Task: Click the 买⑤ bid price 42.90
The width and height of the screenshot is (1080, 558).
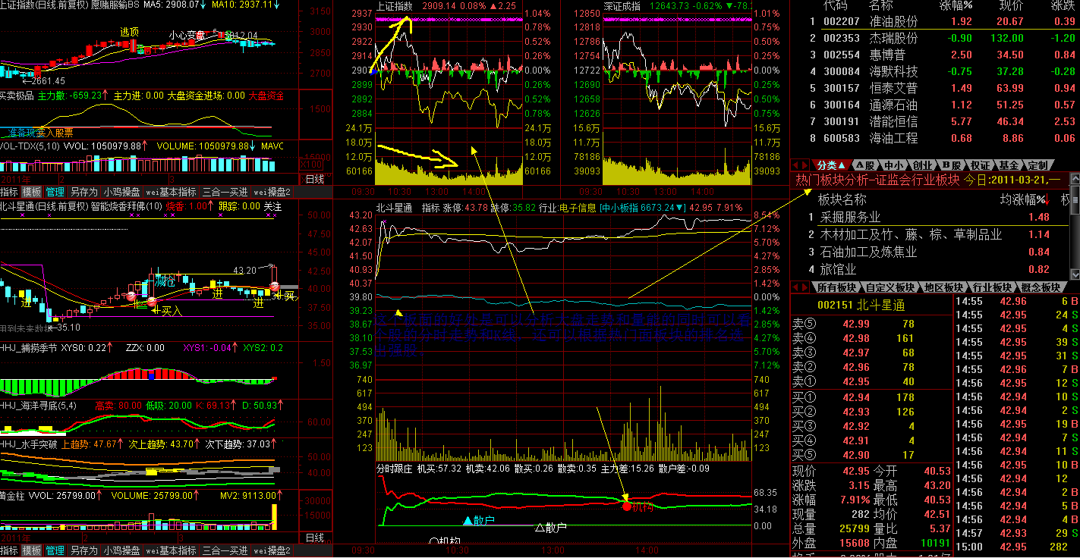Action: tap(855, 455)
